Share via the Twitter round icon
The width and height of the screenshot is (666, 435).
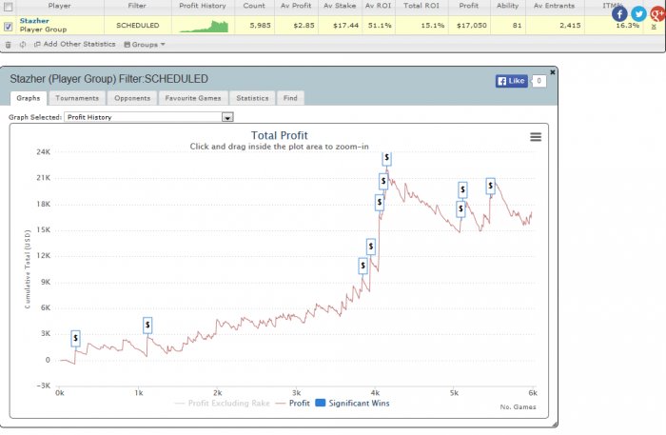638,14
